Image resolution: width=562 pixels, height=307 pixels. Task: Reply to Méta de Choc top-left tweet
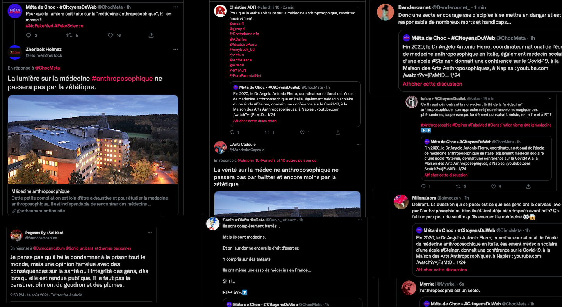[x=28, y=35]
